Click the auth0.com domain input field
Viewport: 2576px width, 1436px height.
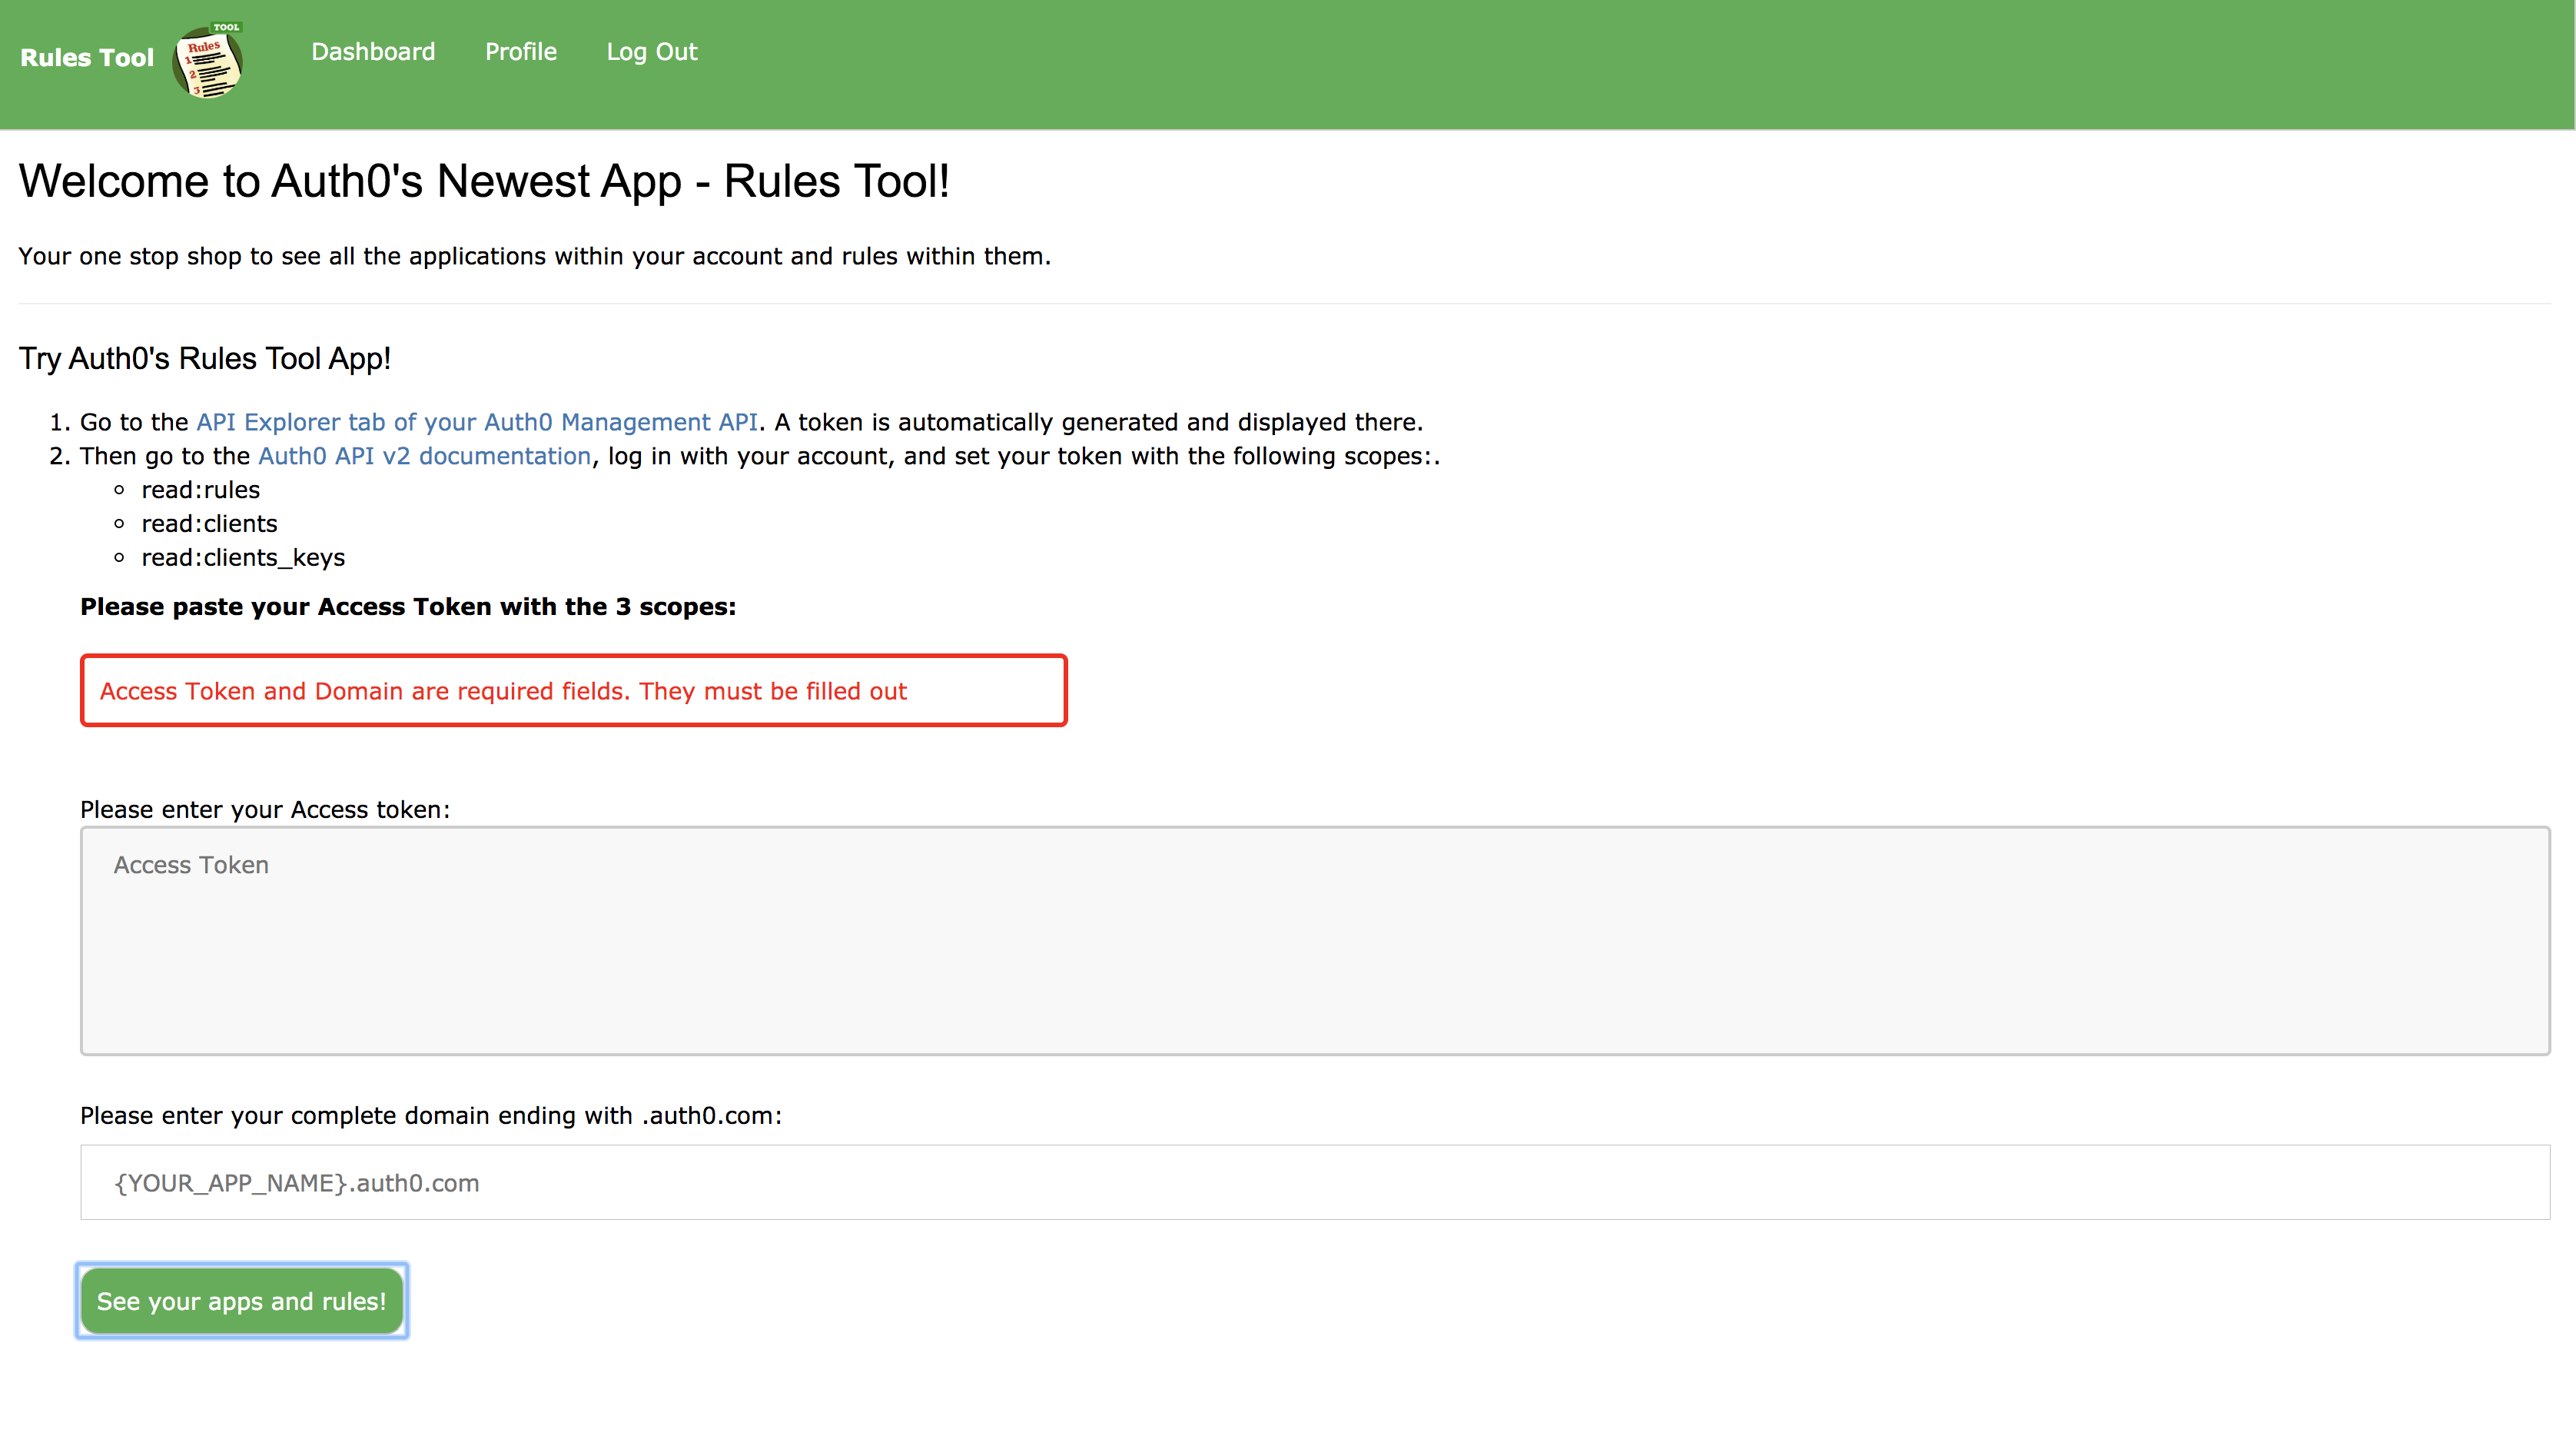pyautogui.click(x=1314, y=1182)
